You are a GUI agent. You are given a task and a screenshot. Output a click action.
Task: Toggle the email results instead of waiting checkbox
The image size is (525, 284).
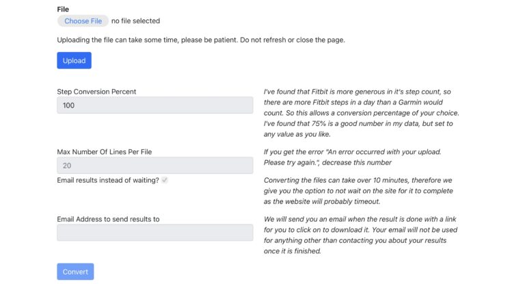(164, 180)
